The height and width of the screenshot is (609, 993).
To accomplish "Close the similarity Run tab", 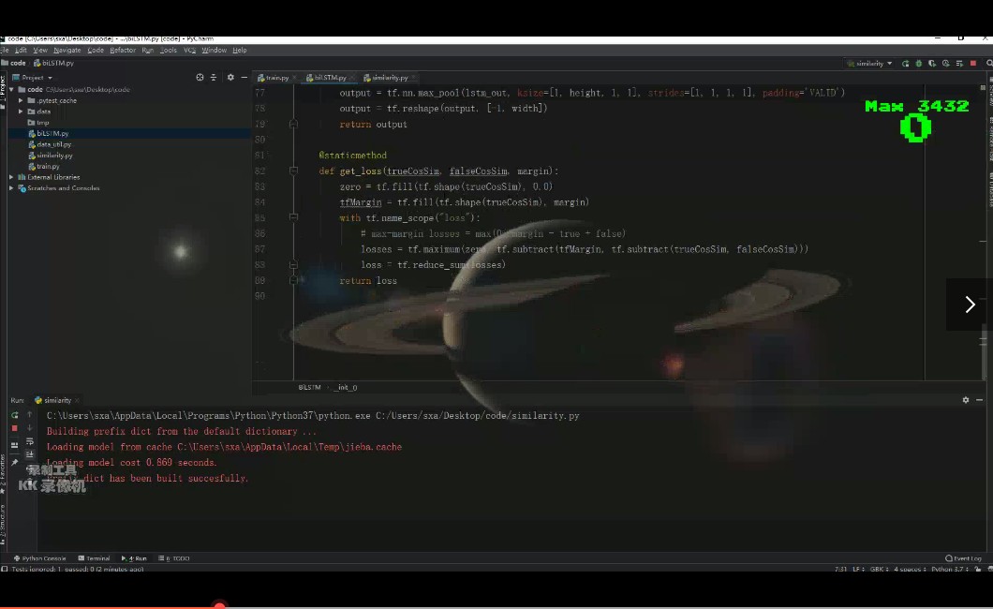I will click(77, 400).
